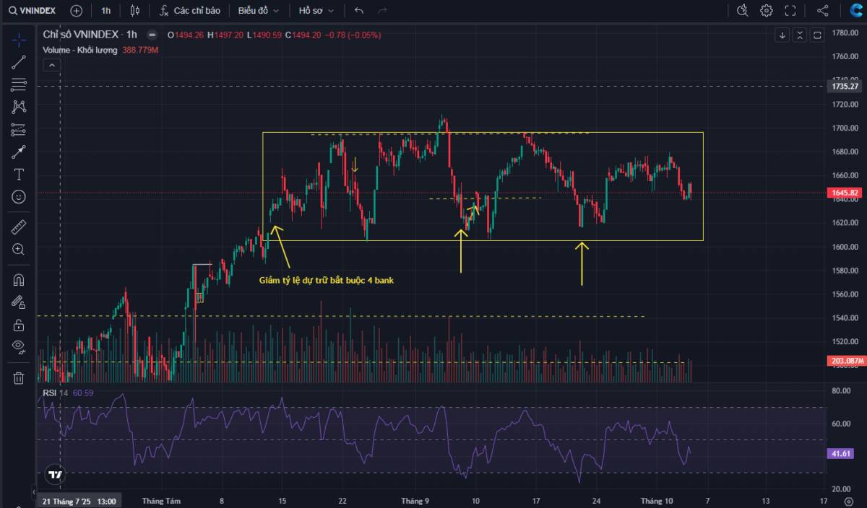867x508 pixels.
Task: Click the Undo arrow button
Action: pyautogui.click(x=359, y=11)
